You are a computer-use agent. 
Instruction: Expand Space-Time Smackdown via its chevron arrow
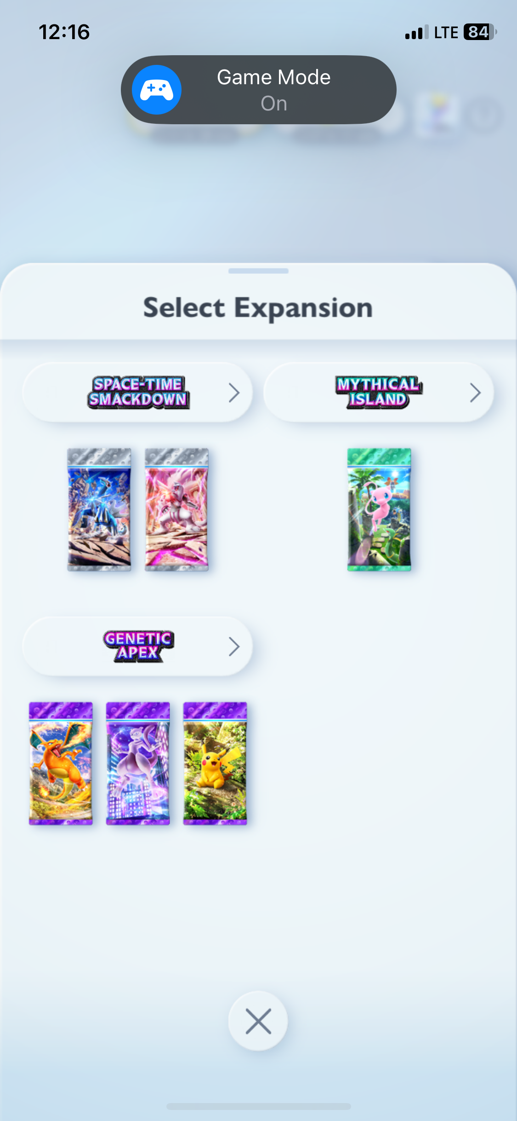(234, 393)
